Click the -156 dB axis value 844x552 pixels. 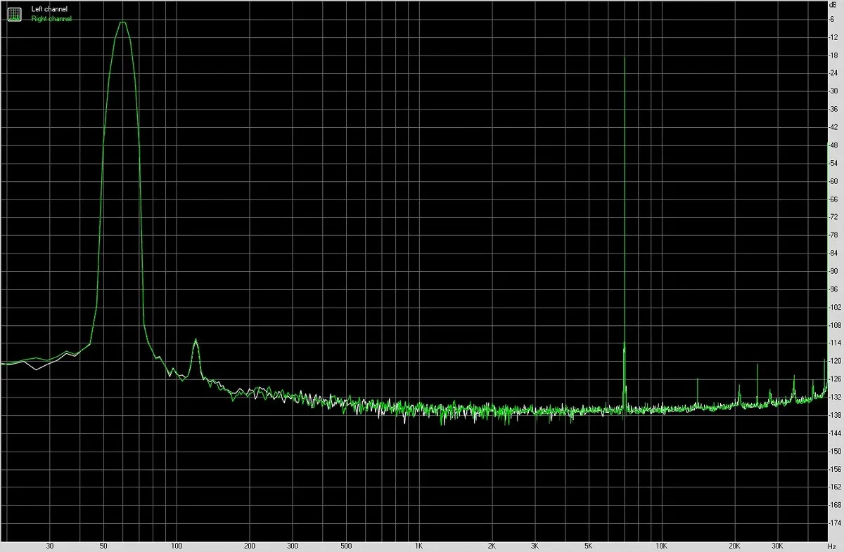(x=835, y=469)
